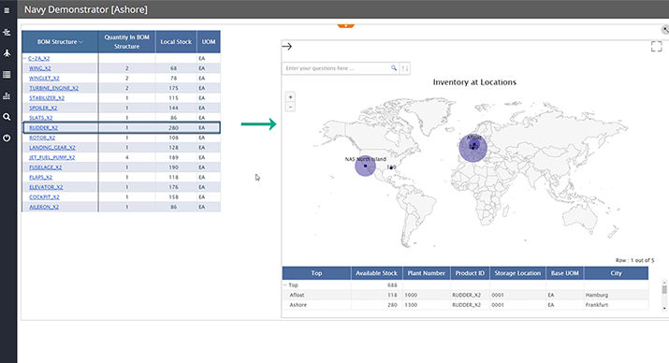The width and height of the screenshot is (669, 363).
Task: Click the sort arrows icon beside question box
Action: pyautogui.click(x=405, y=68)
